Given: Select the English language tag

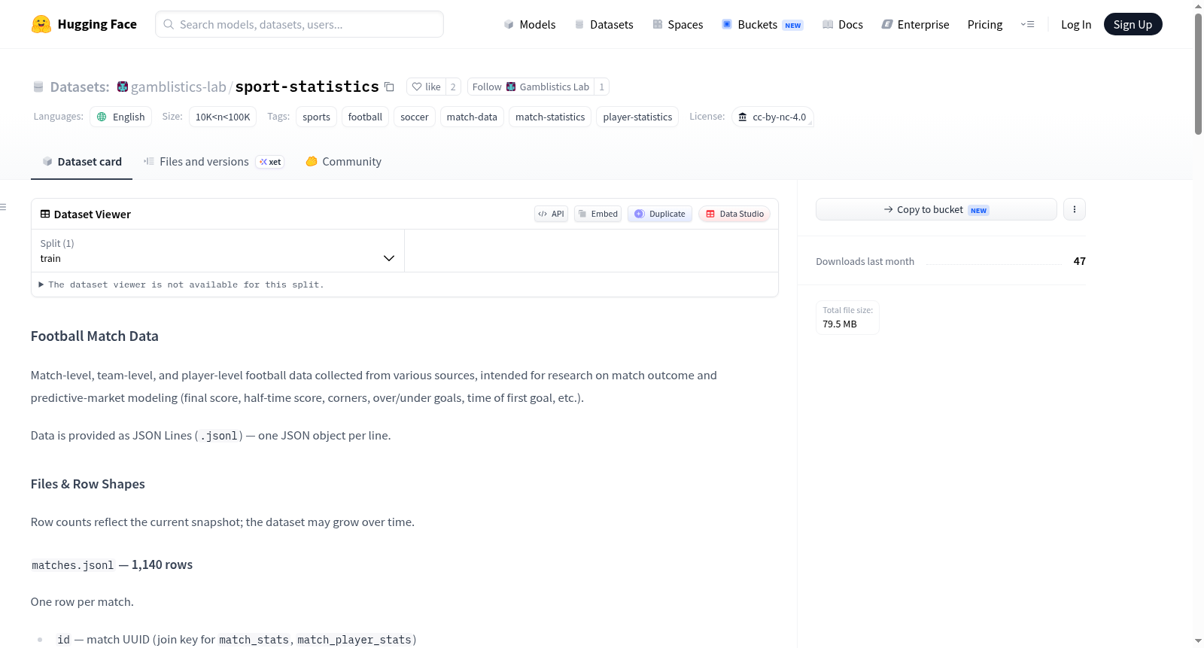Looking at the screenshot, I should coord(121,117).
